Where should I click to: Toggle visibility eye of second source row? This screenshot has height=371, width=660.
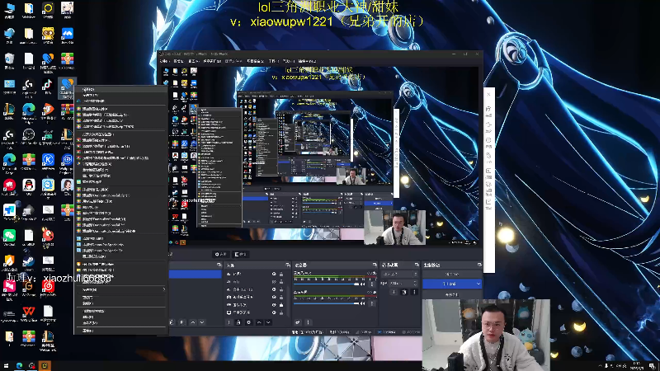[274, 282]
